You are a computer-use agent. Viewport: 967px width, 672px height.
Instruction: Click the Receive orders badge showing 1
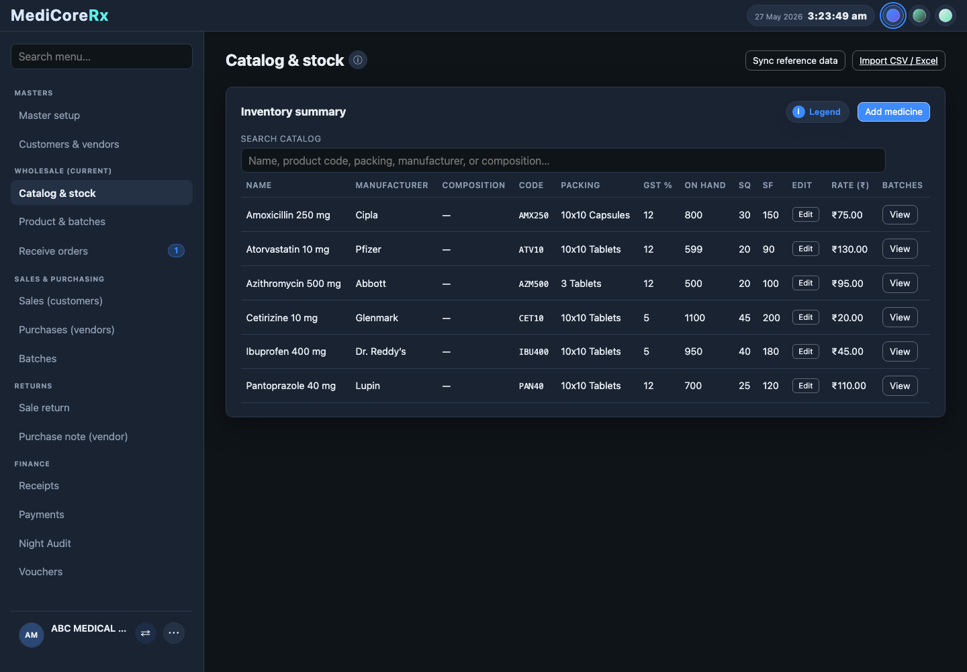(x=176, y=251)
